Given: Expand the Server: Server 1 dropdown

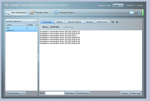Looking at the screenshot, I should pyautogui.click(x=21, y=21).
